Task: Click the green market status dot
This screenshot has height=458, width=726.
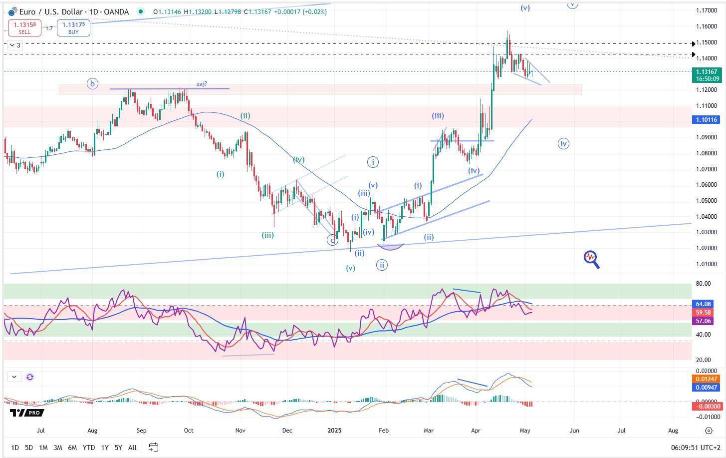Action: [x=142, y=11]
